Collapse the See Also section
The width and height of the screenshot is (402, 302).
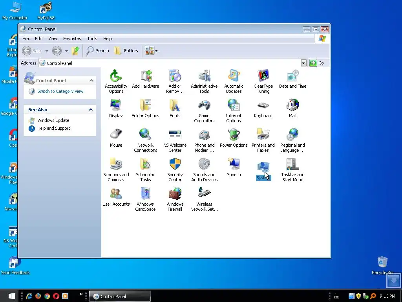pyautogui.click(x=91, y=110)
